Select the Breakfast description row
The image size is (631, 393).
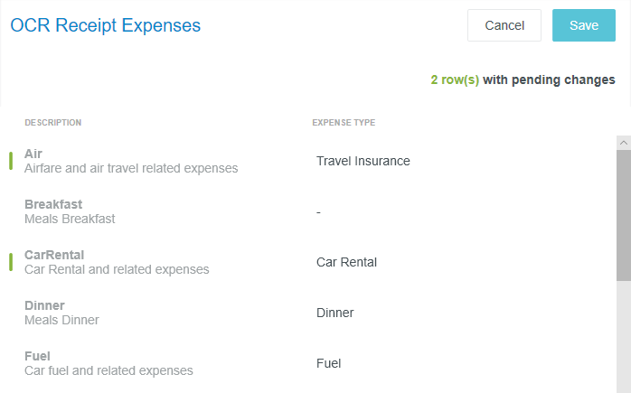tap(70, 211)
